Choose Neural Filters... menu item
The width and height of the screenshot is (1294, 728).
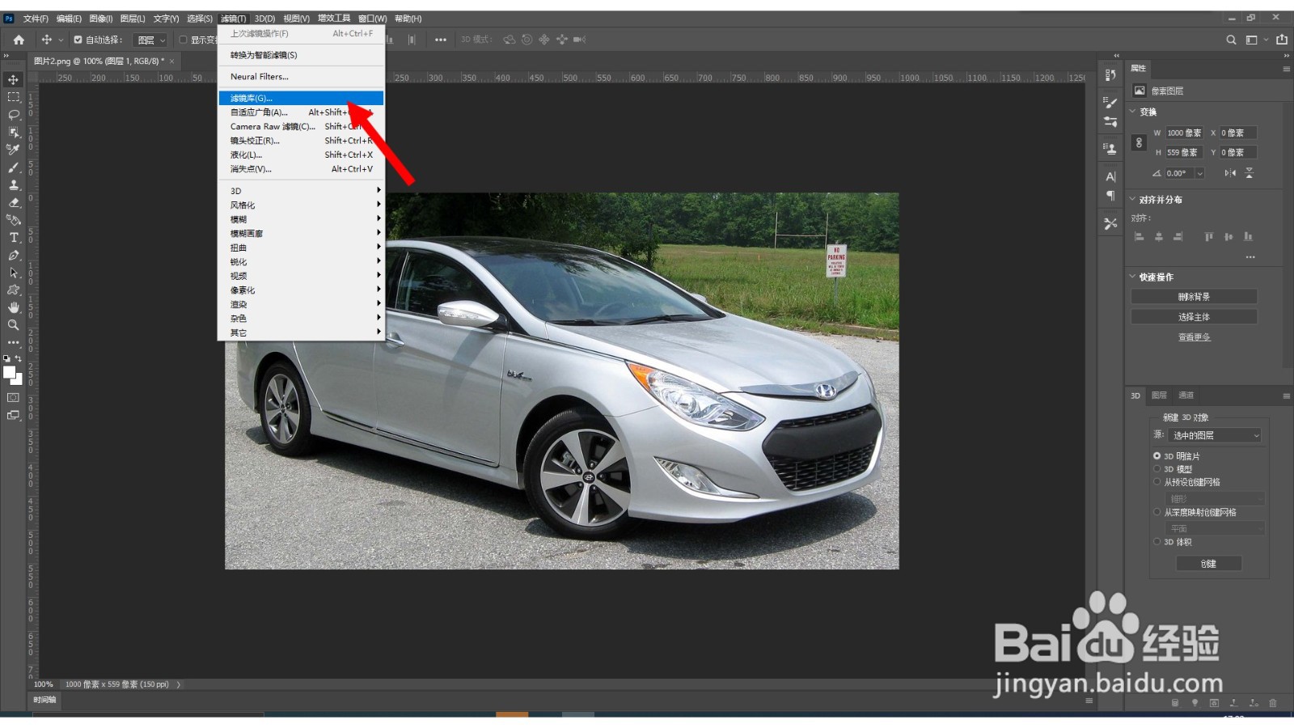(301, 77)
